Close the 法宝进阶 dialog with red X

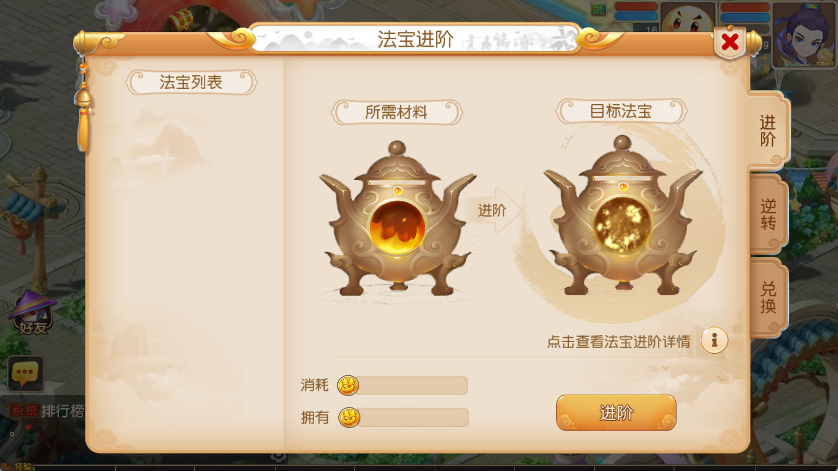(730, 42)
